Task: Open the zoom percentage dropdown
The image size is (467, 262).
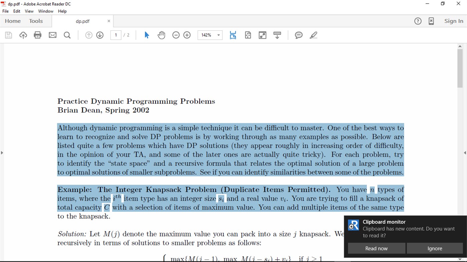Action: tap(219, 35)
